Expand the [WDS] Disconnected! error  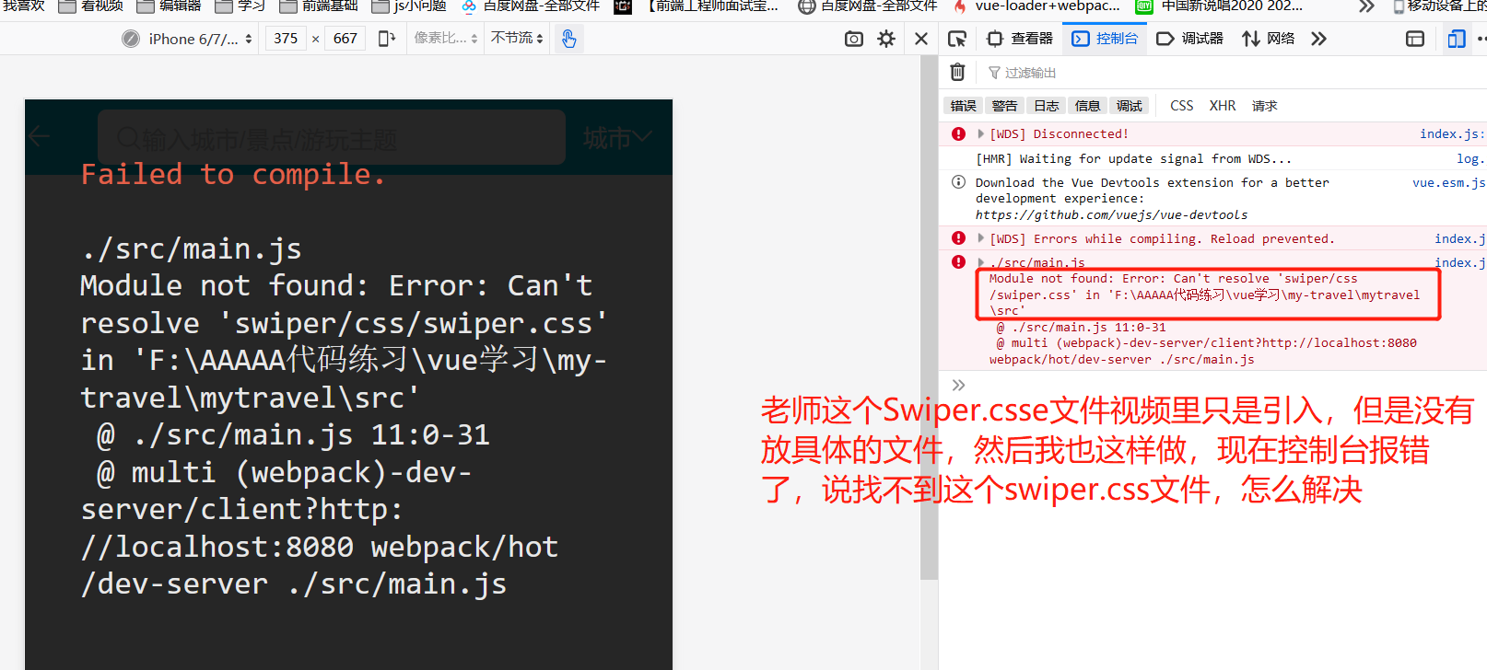tap(981, 134)
